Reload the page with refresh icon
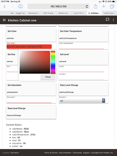The image size is (117, 156). point(87,7)
